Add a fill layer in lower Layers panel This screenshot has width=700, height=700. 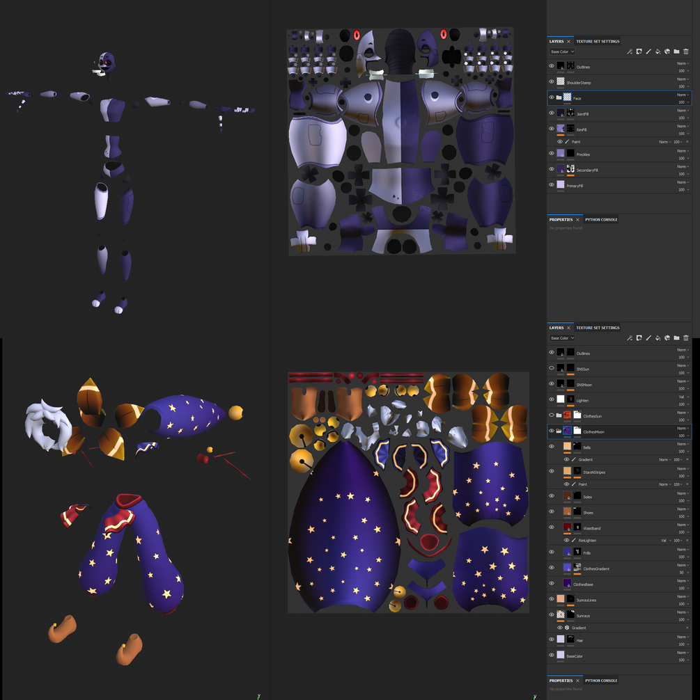(x=658, y=338)
